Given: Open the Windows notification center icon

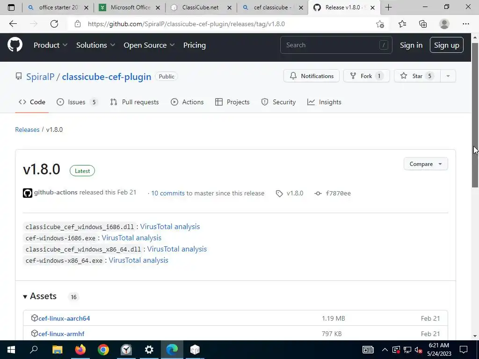Looking at the screenshot, I should point(464,350).
